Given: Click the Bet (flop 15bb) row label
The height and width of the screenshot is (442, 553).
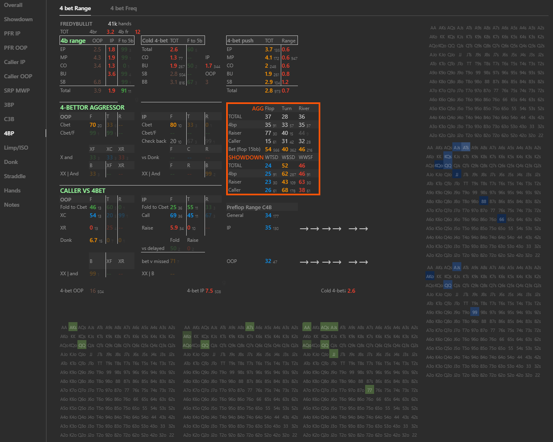Looking at the screenshot, I should 244,149.
